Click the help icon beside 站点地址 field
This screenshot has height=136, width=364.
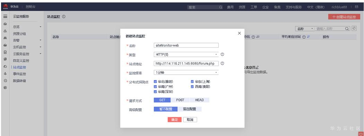click(222, 63)
